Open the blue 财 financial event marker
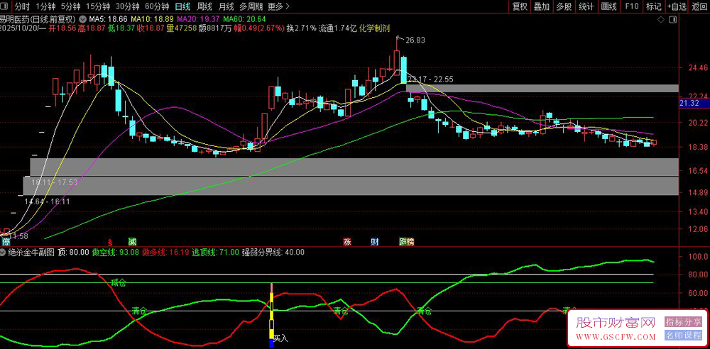 click(x=375, y=242)
